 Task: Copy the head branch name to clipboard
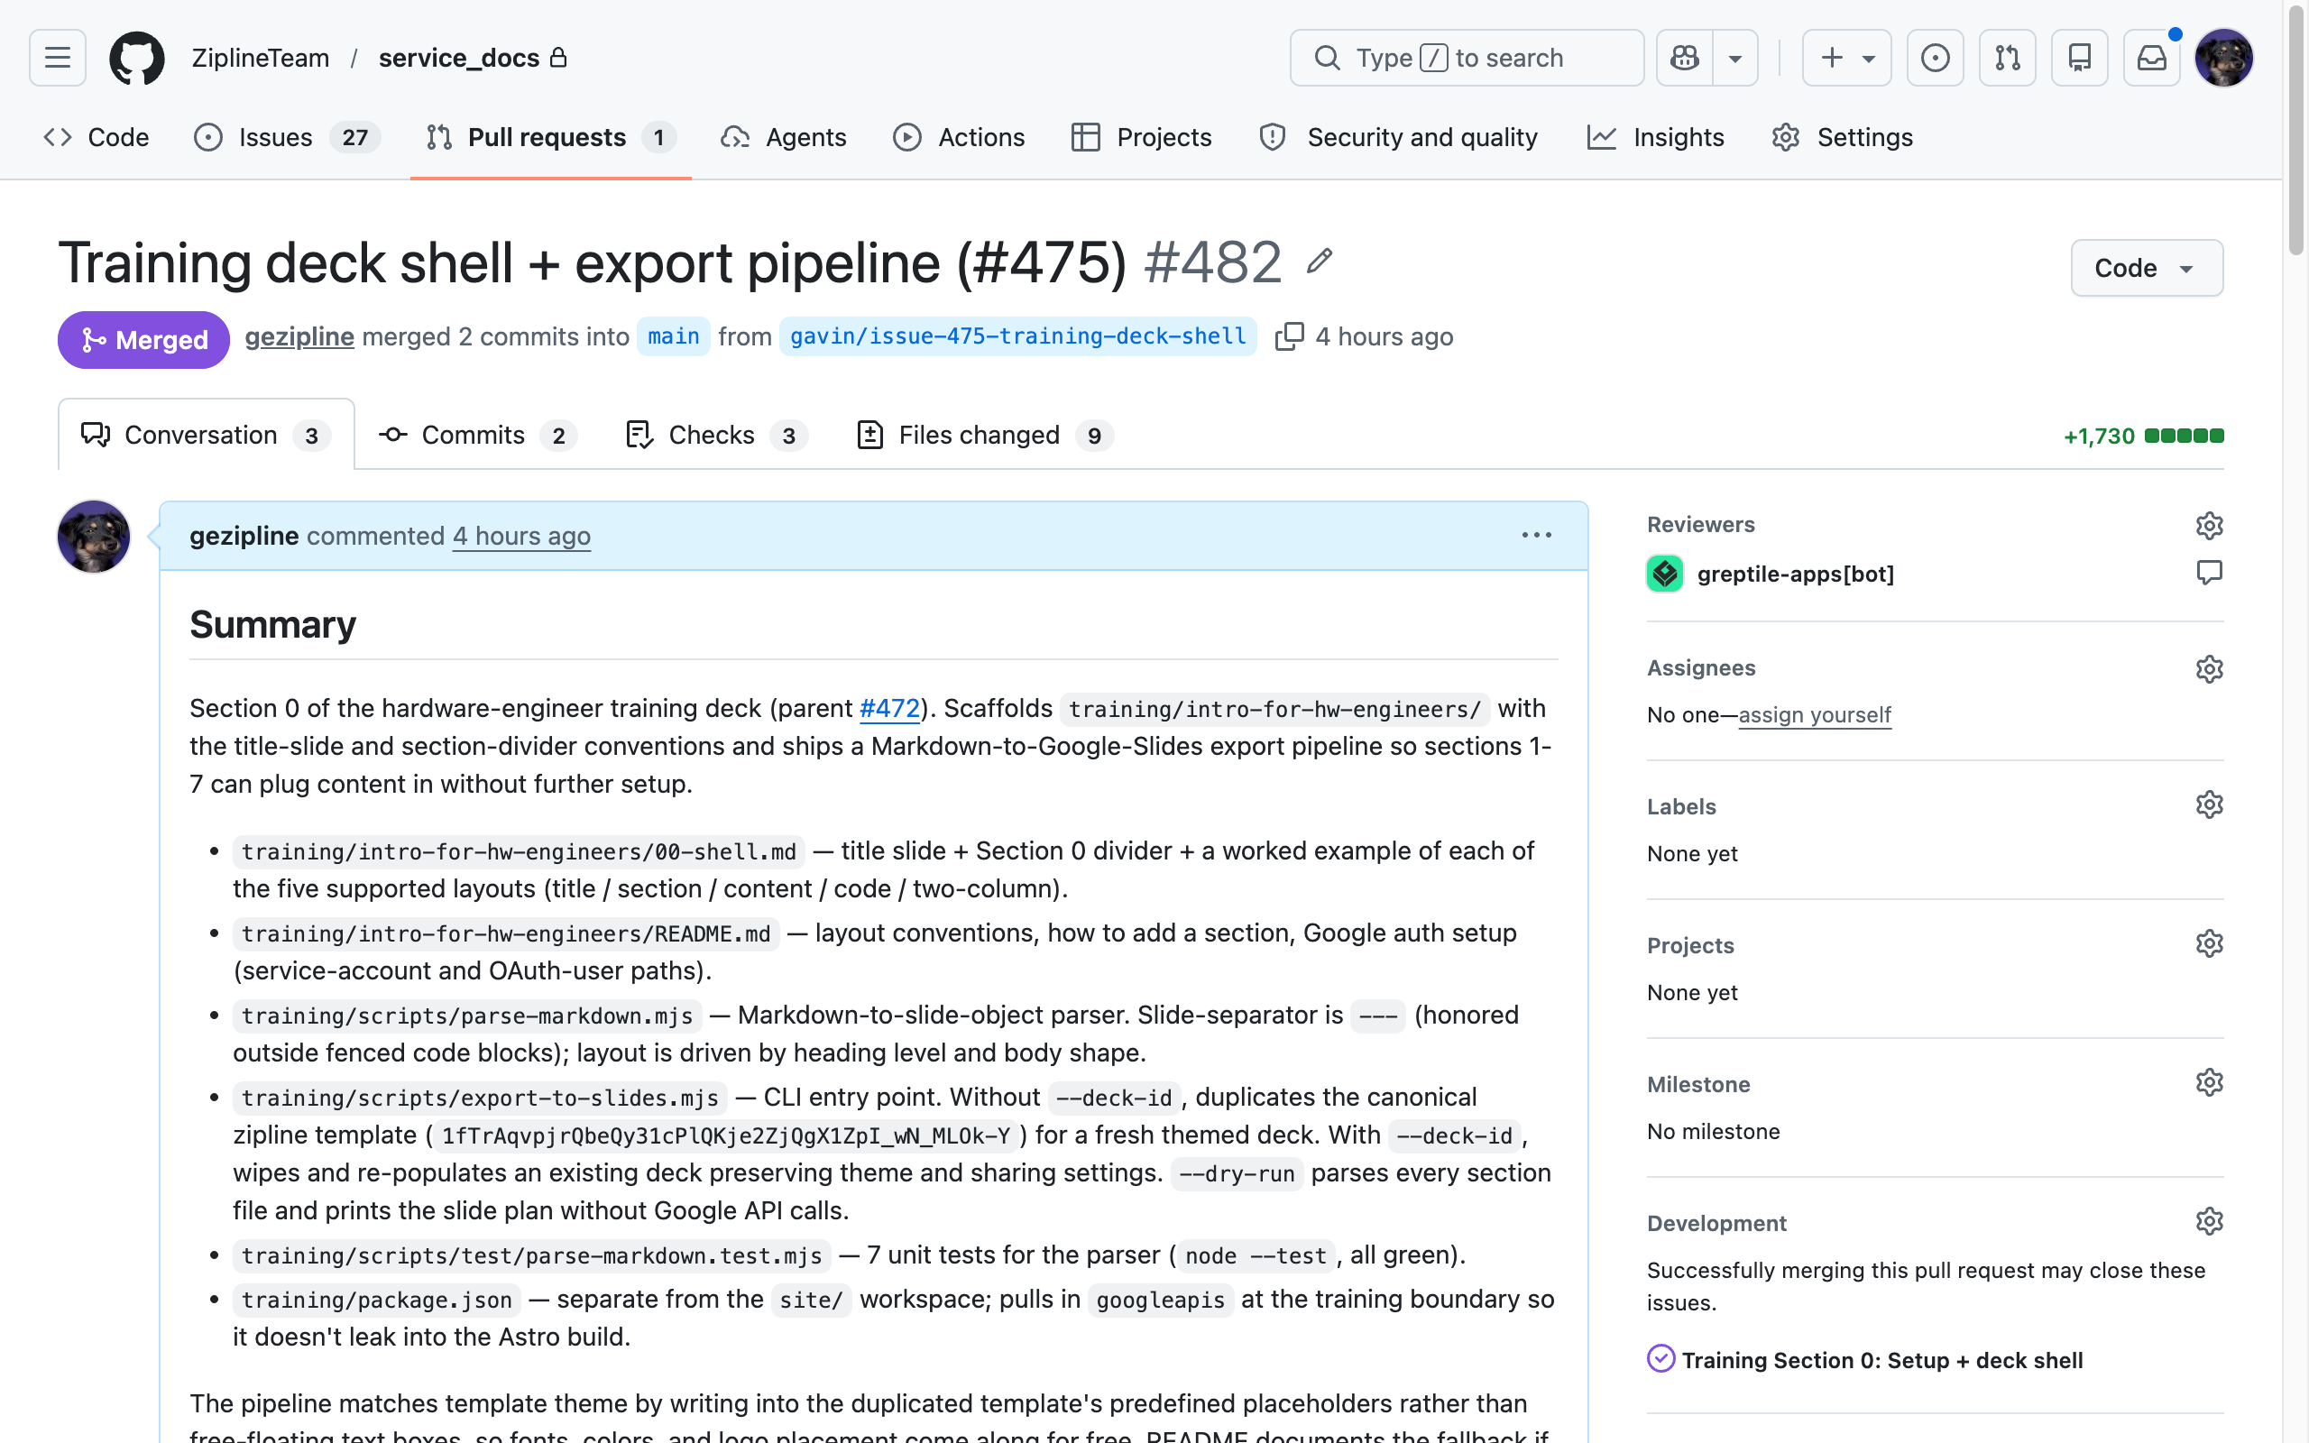pos(1289,337)
